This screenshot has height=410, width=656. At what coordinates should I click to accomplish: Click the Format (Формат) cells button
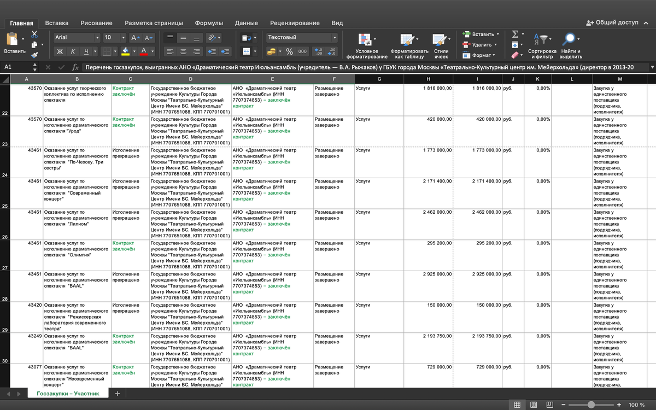click(478, 55)
